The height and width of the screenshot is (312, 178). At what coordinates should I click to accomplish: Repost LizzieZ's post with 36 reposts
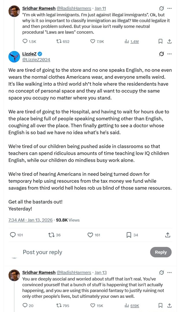[51, 235]
